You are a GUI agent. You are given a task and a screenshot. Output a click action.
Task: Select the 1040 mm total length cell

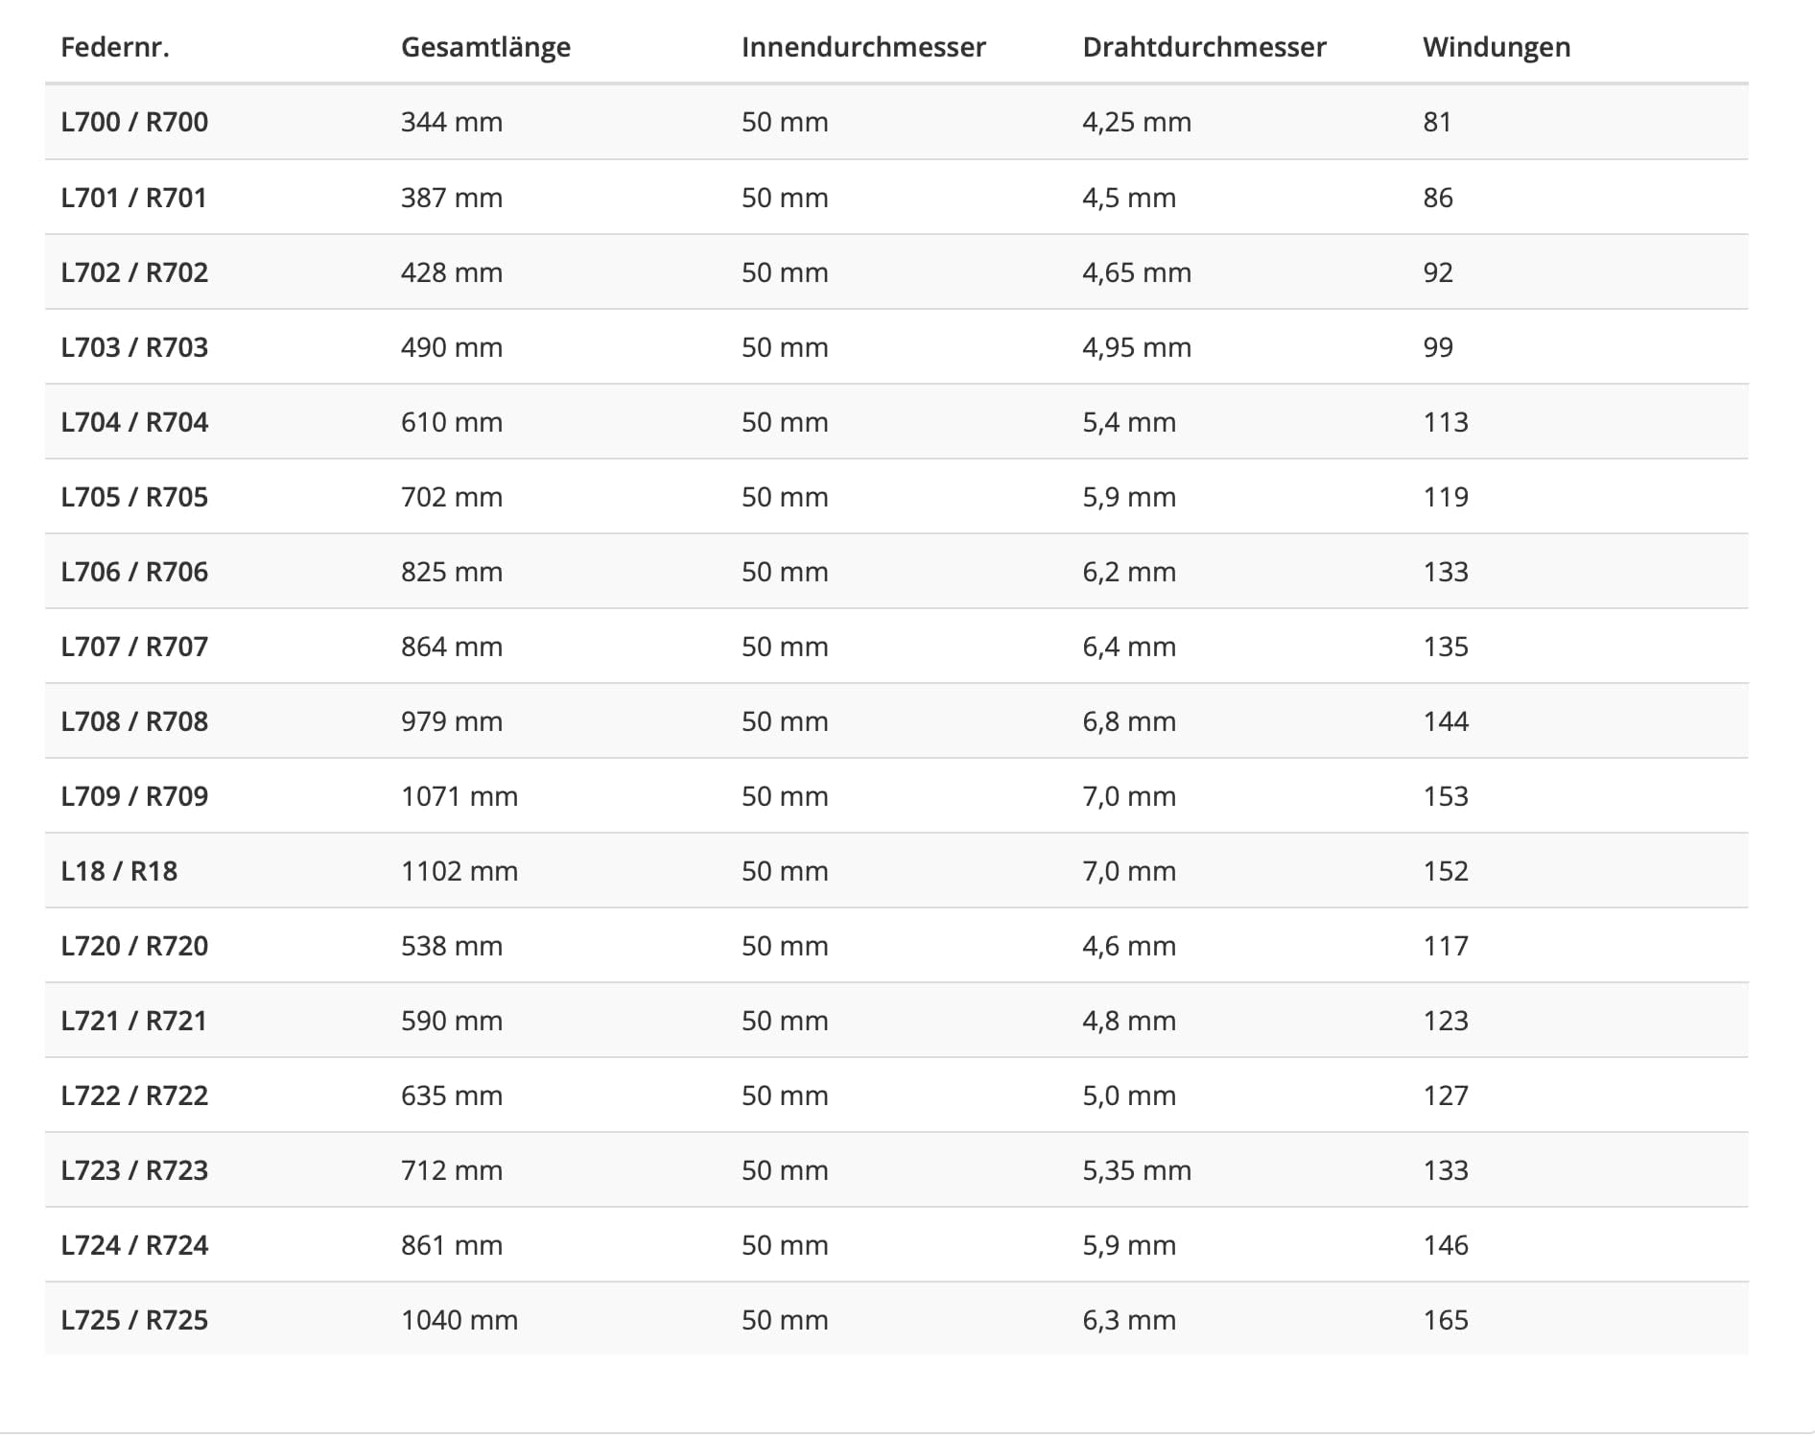coord(460,1320)
